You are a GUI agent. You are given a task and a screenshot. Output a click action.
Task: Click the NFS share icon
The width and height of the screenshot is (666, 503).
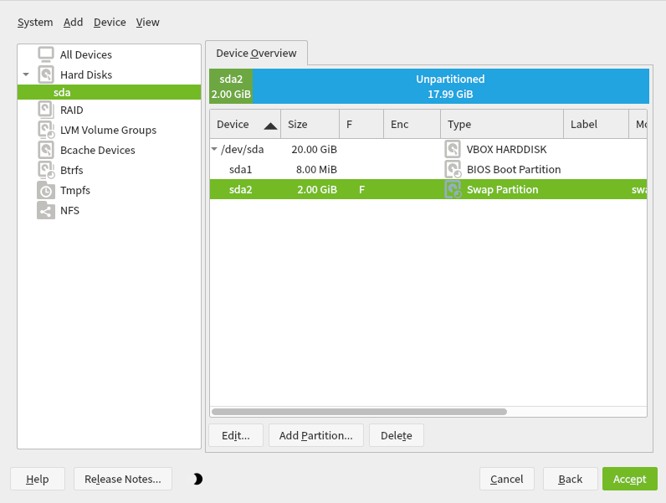[46, 210]
